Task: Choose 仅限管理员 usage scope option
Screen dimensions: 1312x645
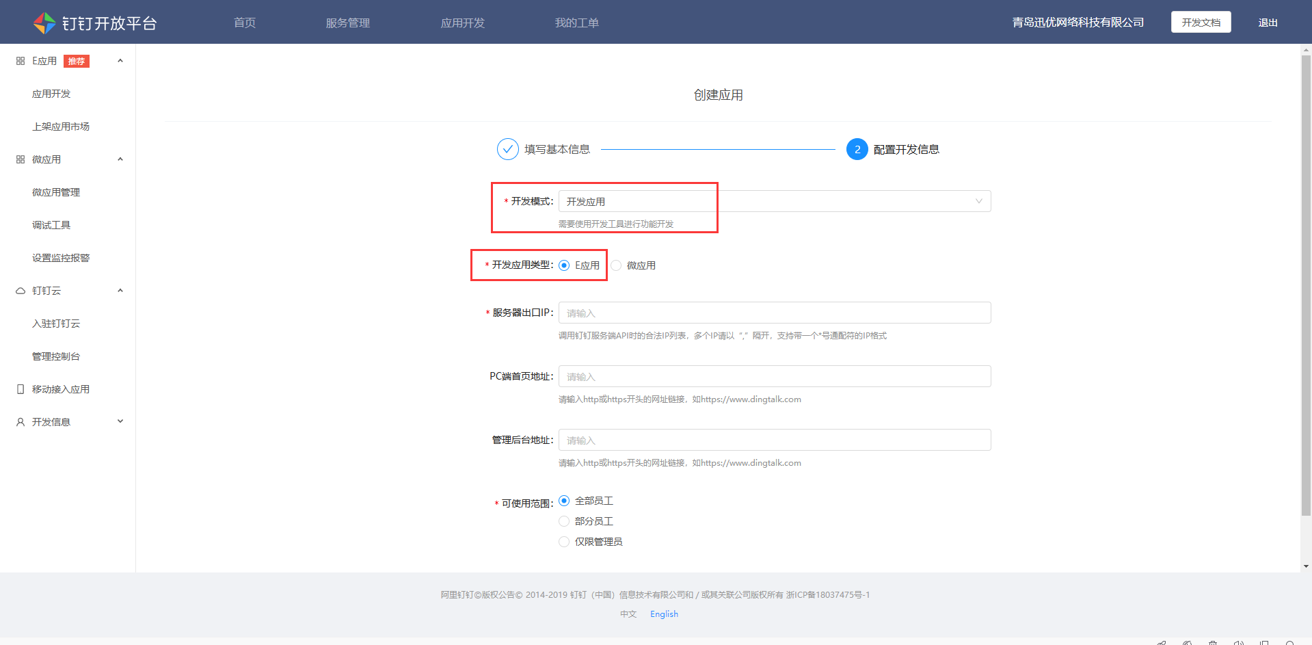Action: (563, 541)
